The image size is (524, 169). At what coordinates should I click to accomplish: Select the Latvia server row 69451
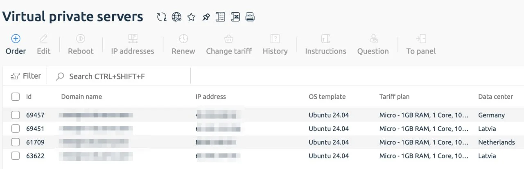pyautogui.click(x=262, y=128)
